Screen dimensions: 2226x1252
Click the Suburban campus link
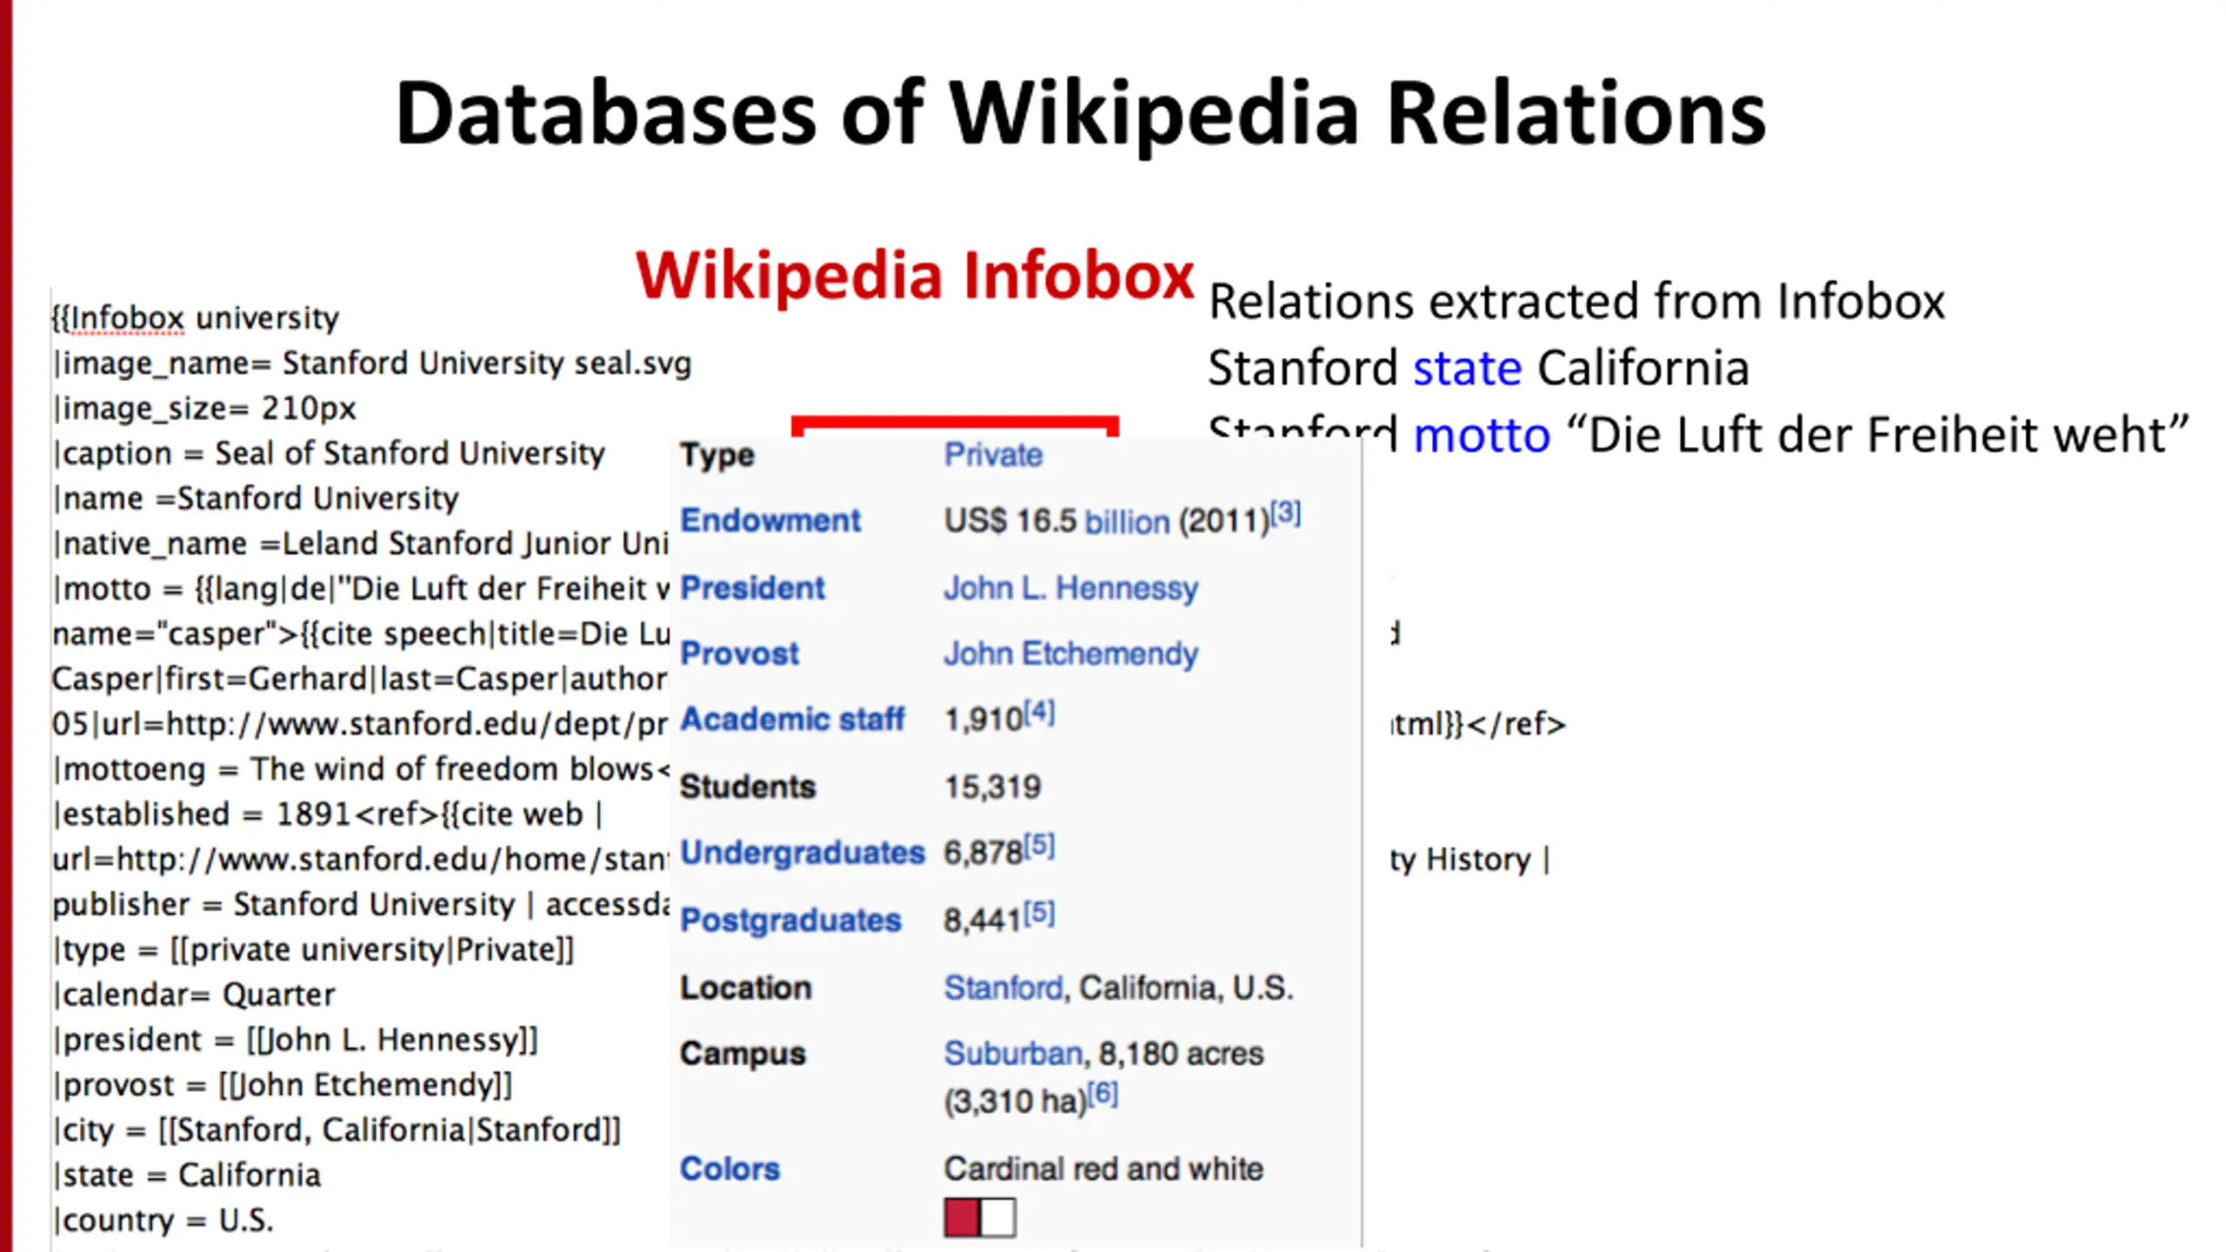[x=1013, y=1054]
